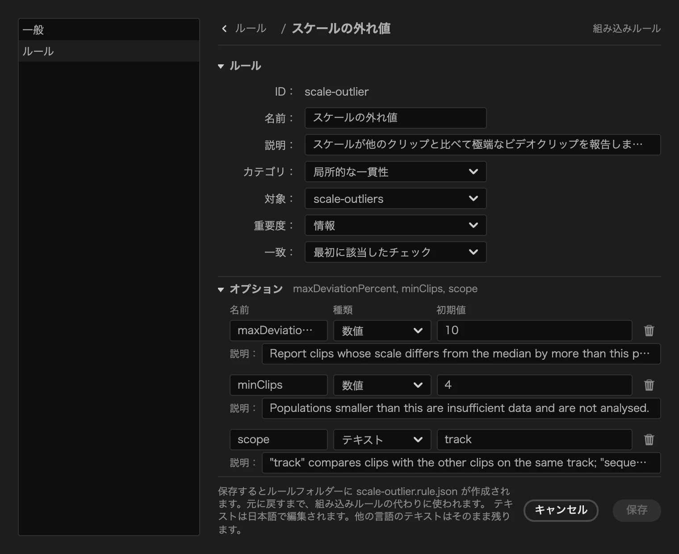Edit the default value 10 field
The image size is (679, 554).
[x=534, y=331]
